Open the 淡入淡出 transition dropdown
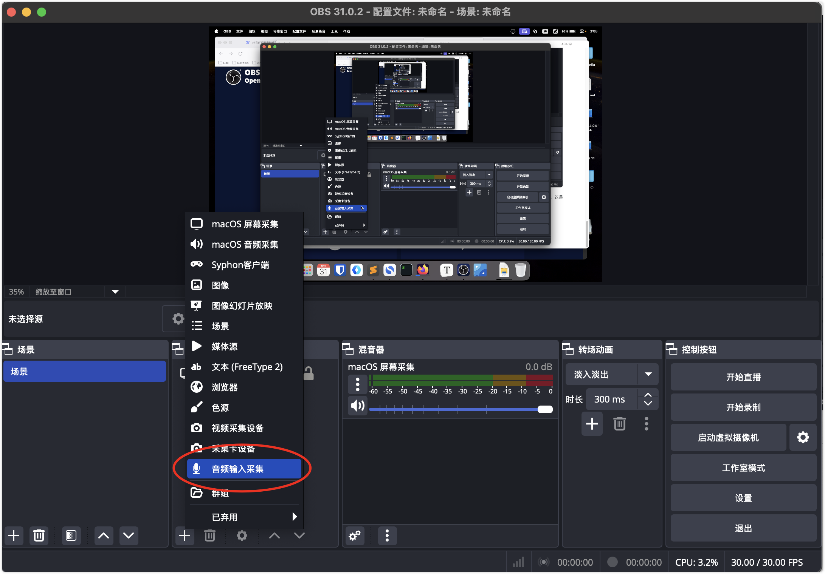825x574 pixels. click(x=612, y=374)
